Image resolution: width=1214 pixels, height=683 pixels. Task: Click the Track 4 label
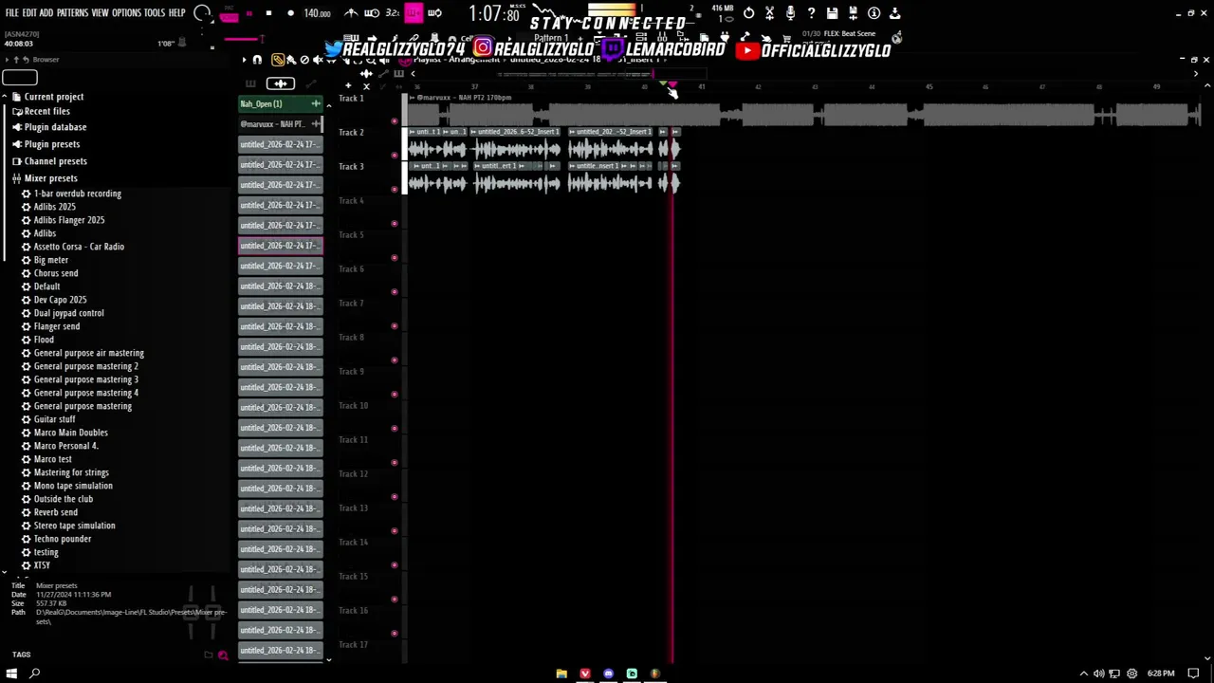[351, 201]
